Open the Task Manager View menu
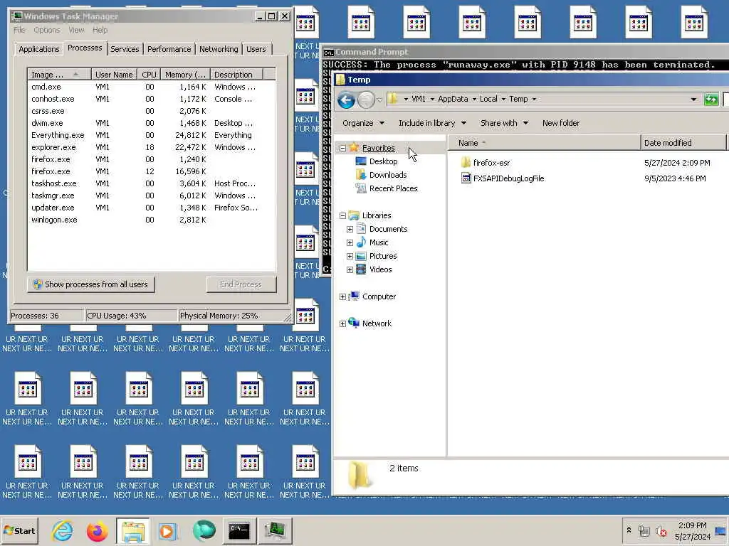 pyautogui.click(x=76, y=30)
